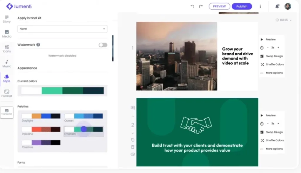The width and height of the screenshot is (301, 173).
Task: Select the Style tab
Action: coord(6,79)
